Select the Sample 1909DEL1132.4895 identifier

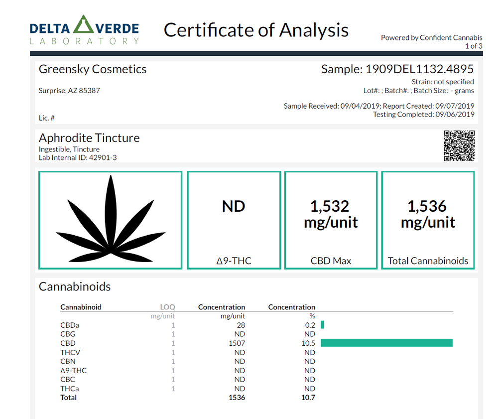(397, 69)
